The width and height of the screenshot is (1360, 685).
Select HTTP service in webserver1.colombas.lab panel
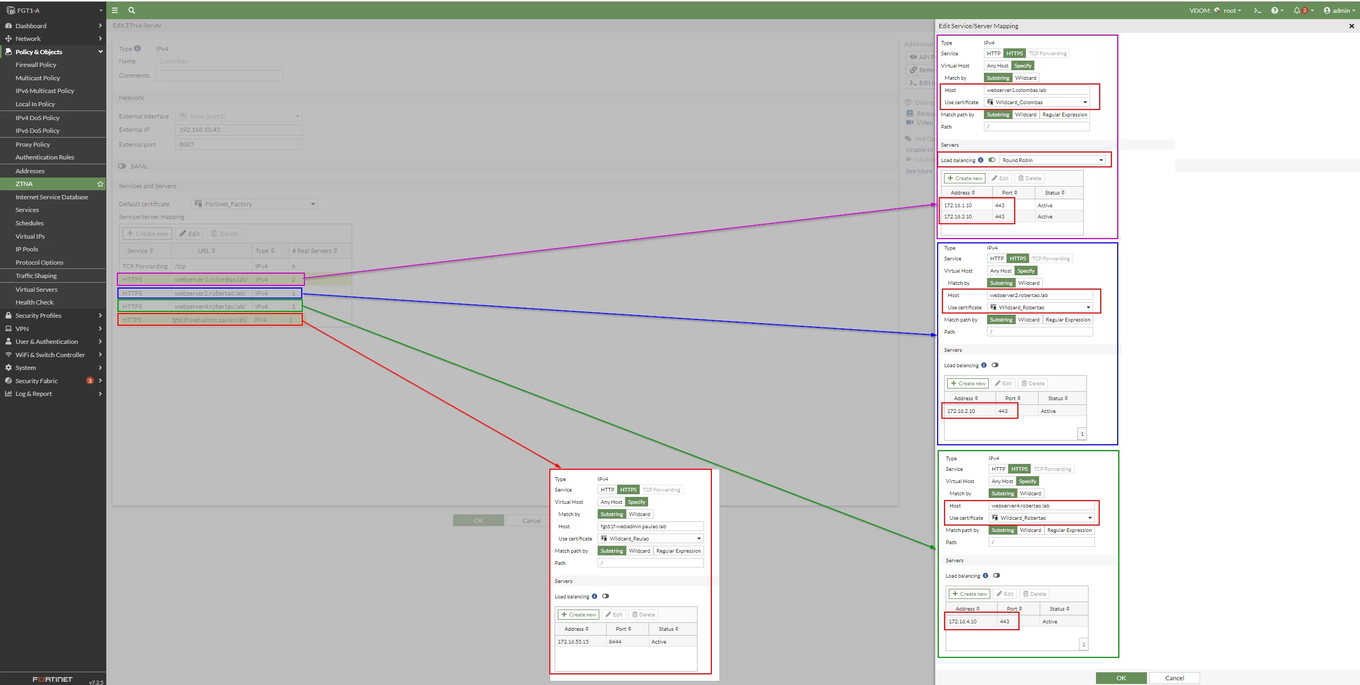993,53
